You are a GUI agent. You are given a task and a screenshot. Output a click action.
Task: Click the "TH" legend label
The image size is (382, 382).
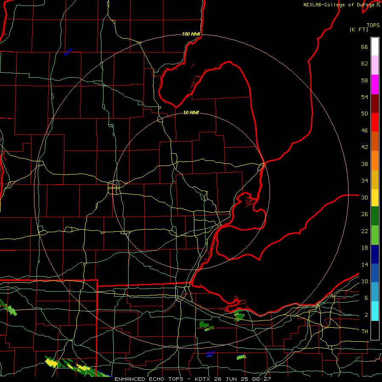point(365,331)
